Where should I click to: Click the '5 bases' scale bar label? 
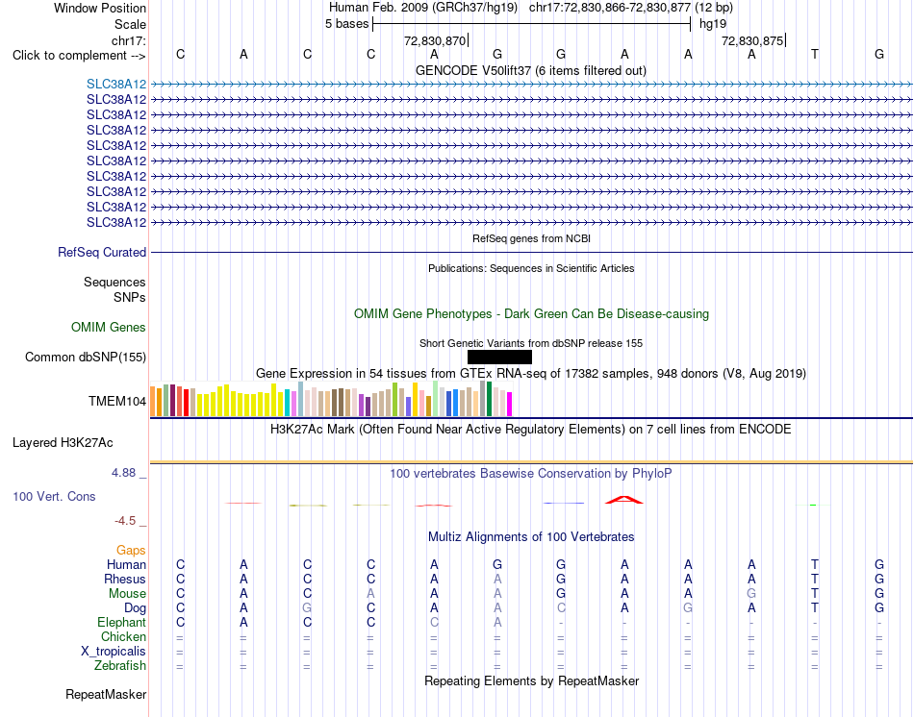click(x=346, y=24)
